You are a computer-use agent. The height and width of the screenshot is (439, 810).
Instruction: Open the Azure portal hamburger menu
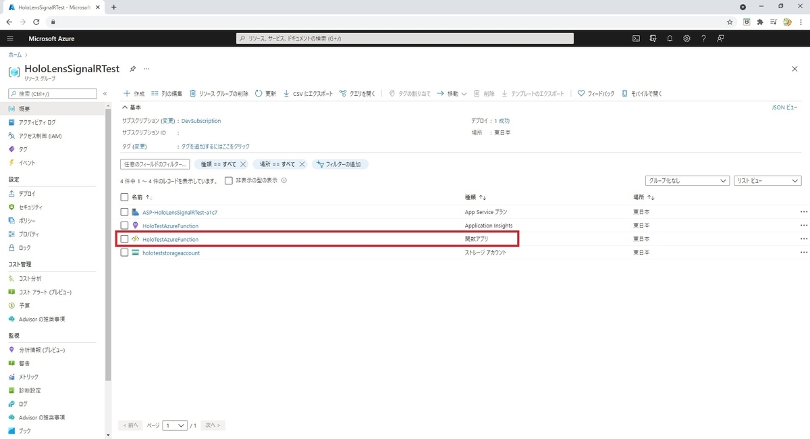[10, 38]
